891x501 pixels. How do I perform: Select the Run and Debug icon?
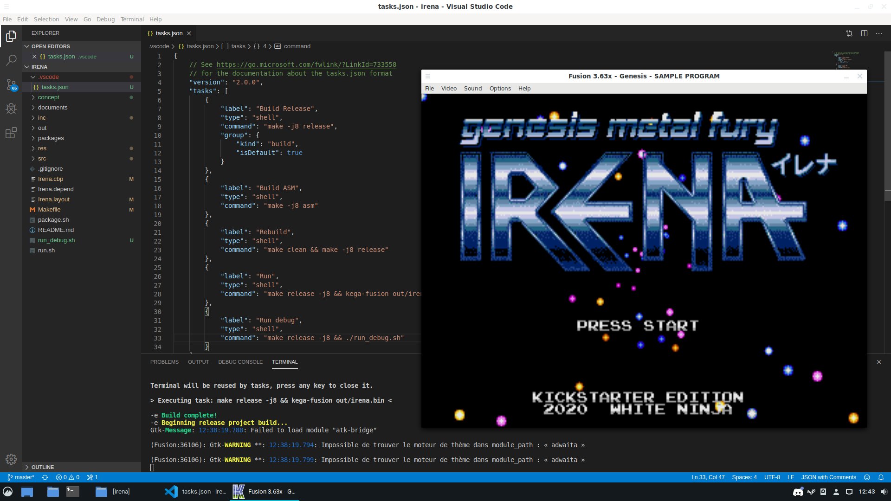pos(11,109)
